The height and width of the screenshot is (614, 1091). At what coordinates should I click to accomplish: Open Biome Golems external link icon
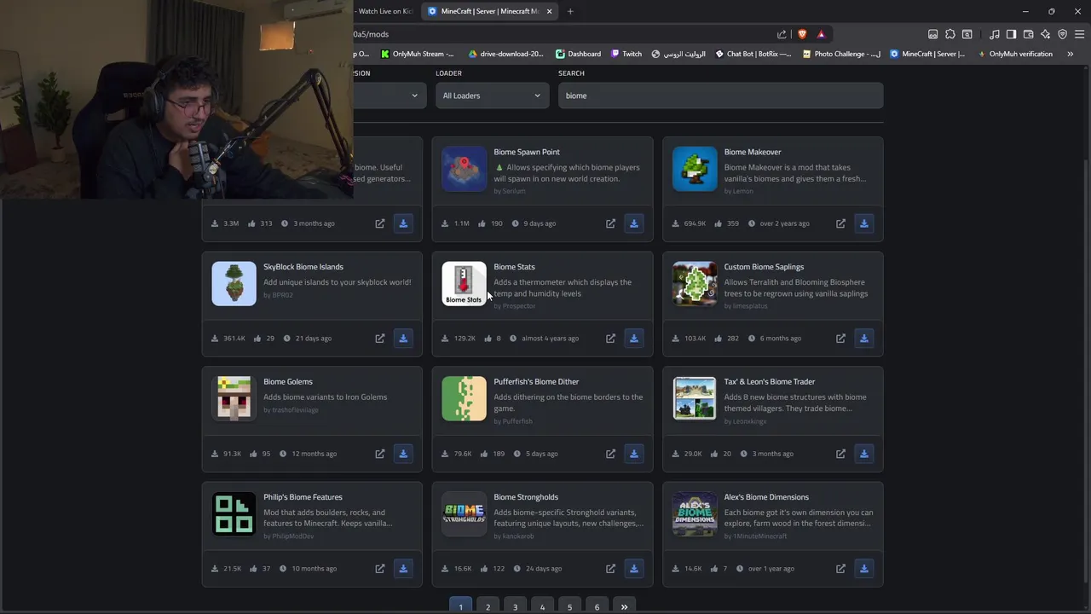click(380, 454)
